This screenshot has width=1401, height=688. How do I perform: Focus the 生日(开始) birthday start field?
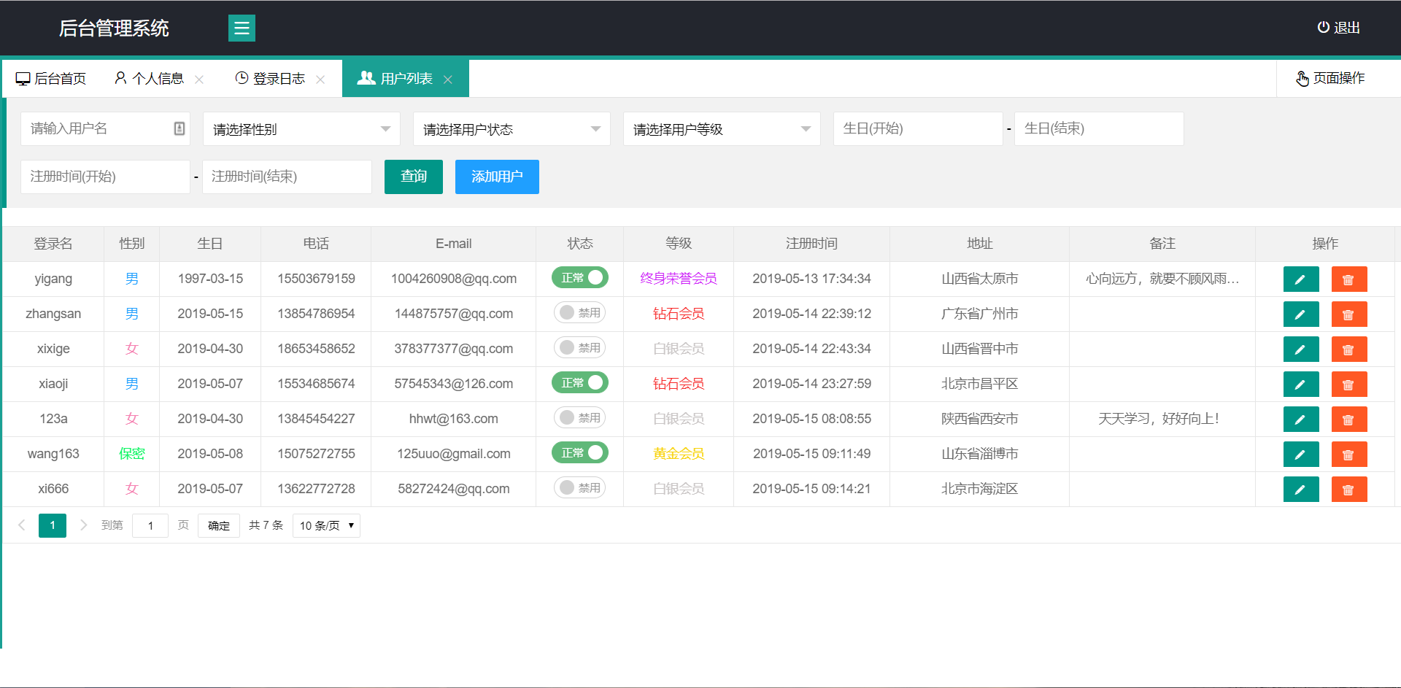tap(918, 129)
